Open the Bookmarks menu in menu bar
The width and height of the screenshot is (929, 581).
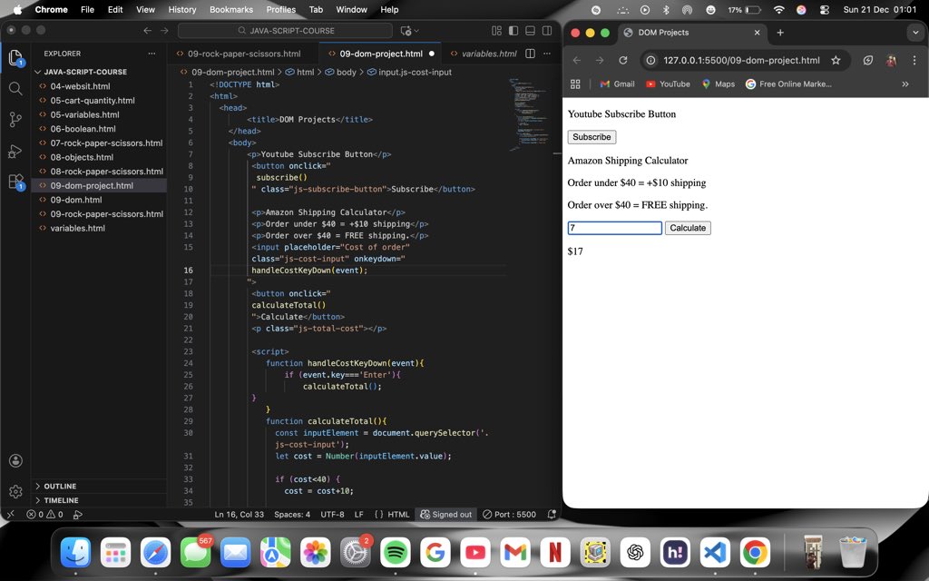(x=231, y=9)
